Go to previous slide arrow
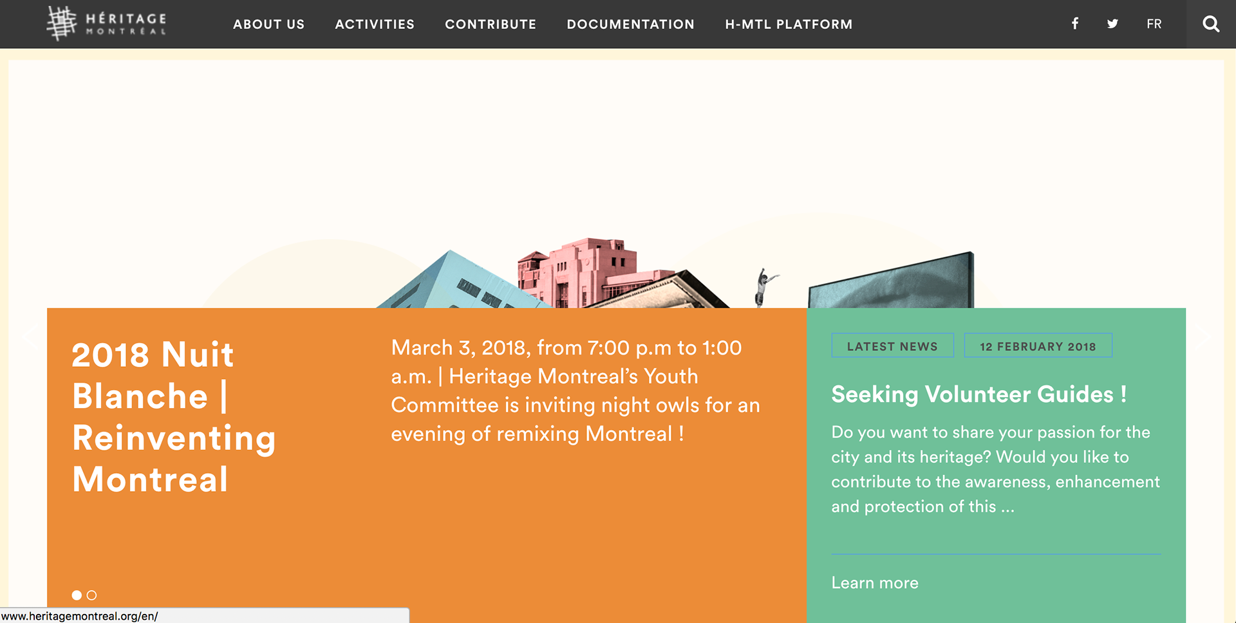 coord(29,337)
